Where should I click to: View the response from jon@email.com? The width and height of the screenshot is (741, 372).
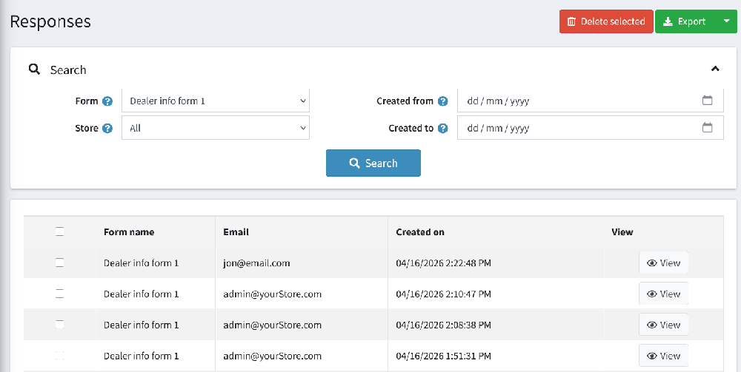(x=663, y=263)
